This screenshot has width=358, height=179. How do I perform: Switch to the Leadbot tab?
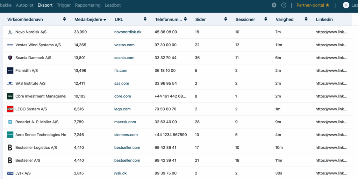[x=113, y=5]
